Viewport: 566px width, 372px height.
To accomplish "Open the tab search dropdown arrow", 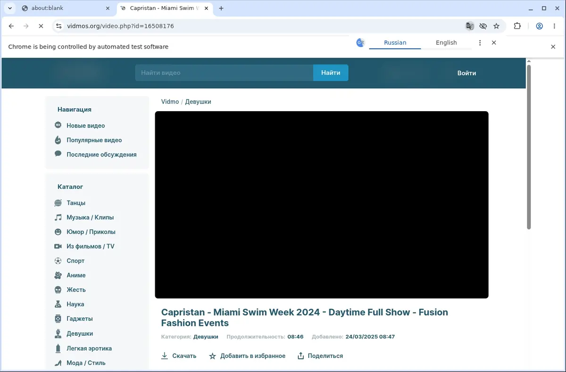I will click(9, 8).
